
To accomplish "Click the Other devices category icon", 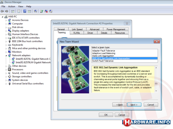I will tap(10, 66).
